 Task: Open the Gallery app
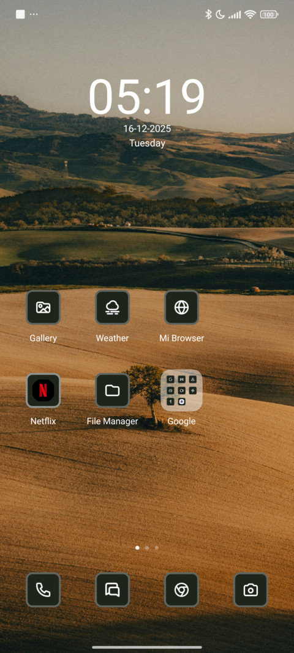43,307
